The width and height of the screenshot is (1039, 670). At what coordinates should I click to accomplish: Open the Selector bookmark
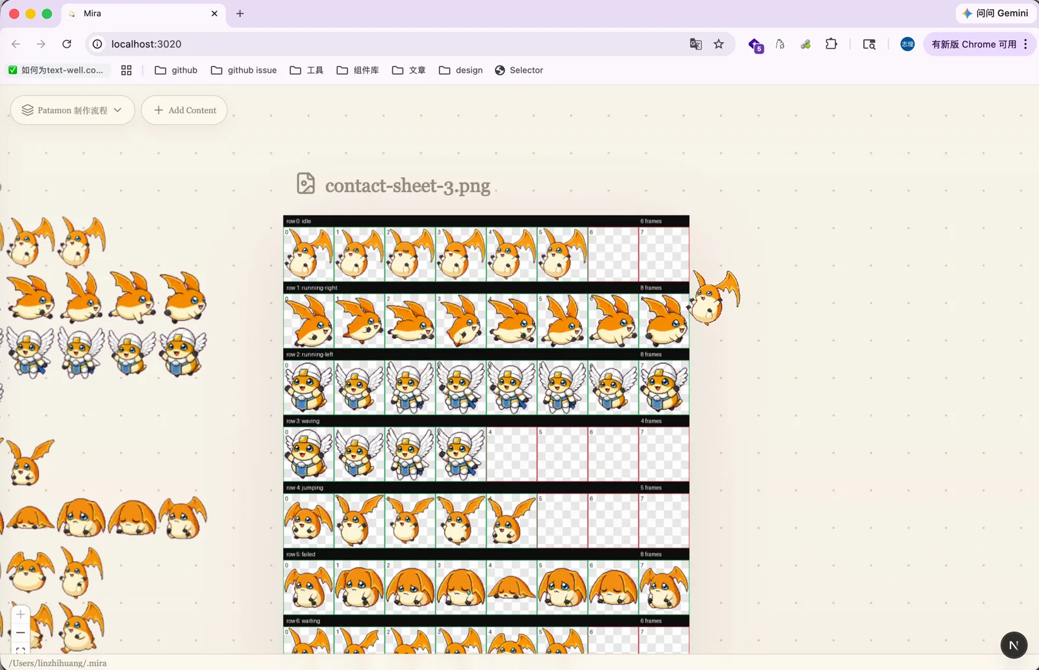[519, 70]
